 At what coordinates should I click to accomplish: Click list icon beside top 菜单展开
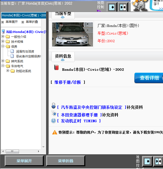click(x=3, y=22)
